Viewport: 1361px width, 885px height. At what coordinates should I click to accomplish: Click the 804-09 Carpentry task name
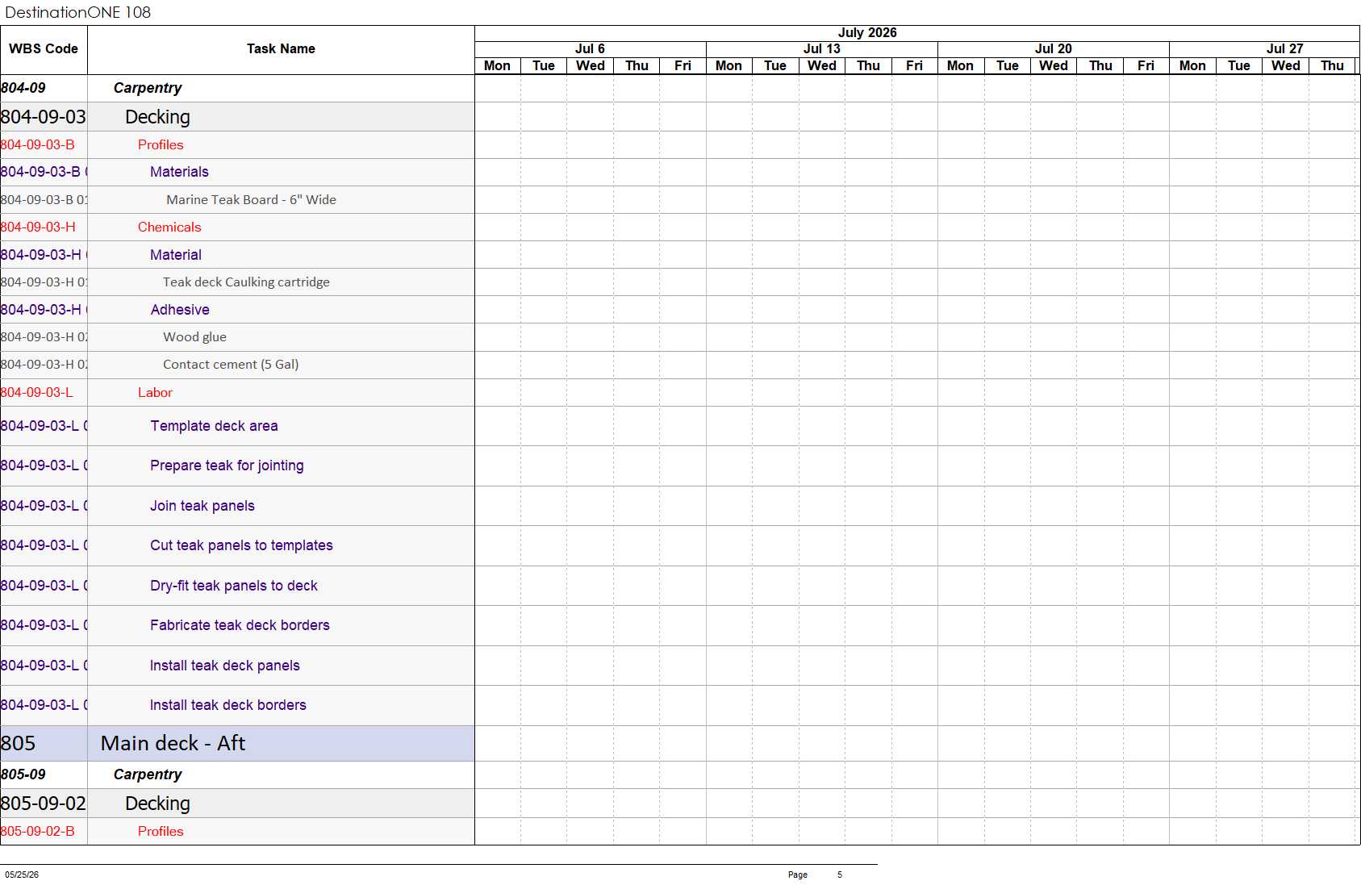click(148, 88)
